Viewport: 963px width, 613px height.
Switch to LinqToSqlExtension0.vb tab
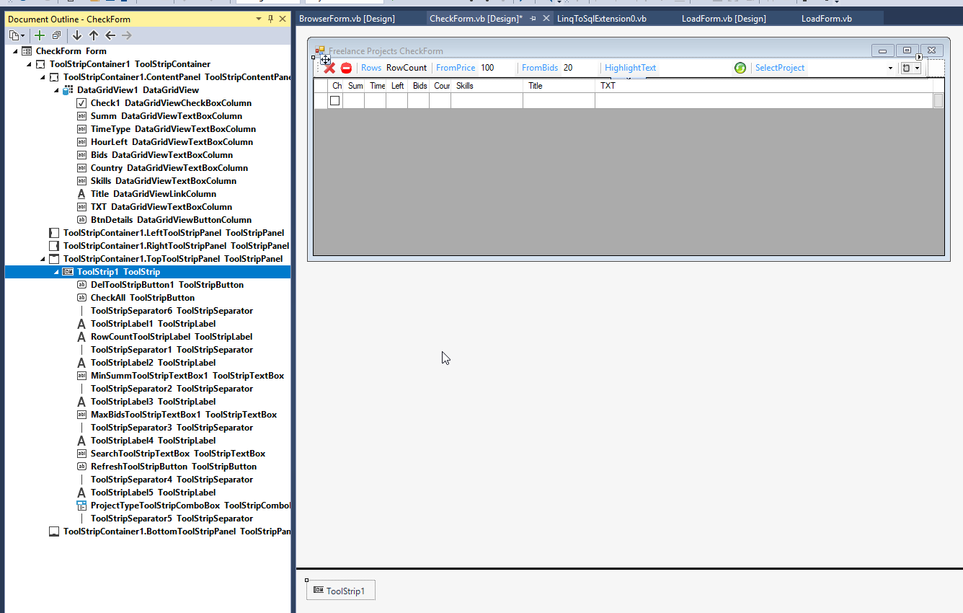click(x=601, y=19)
